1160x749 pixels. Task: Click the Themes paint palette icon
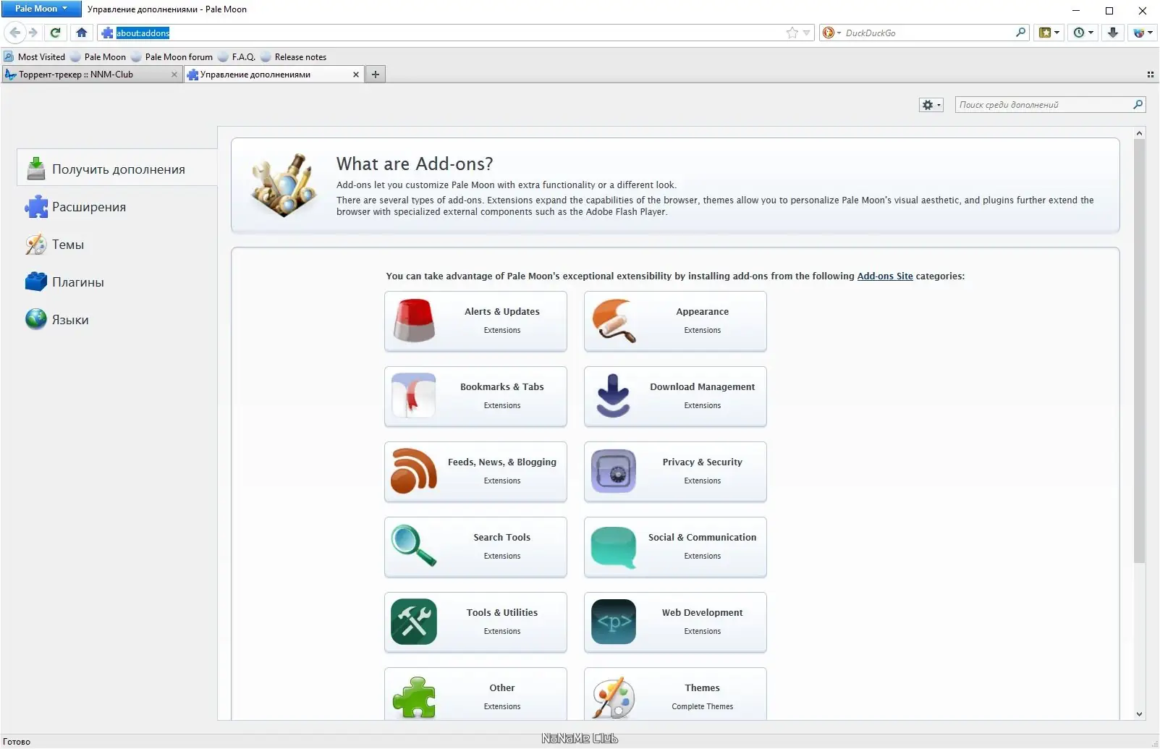click(x=614, y=698)
